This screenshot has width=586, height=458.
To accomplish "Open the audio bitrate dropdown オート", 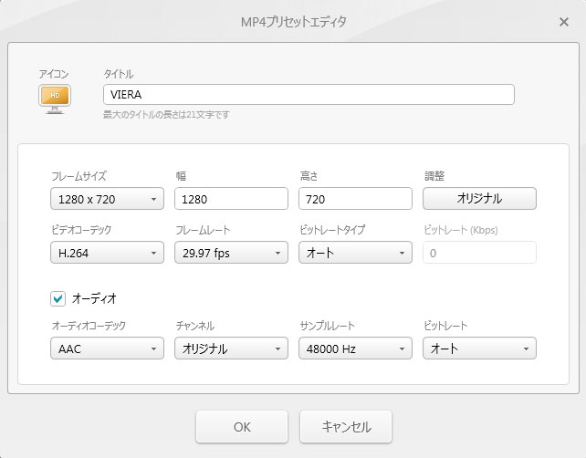I will 479,349.
